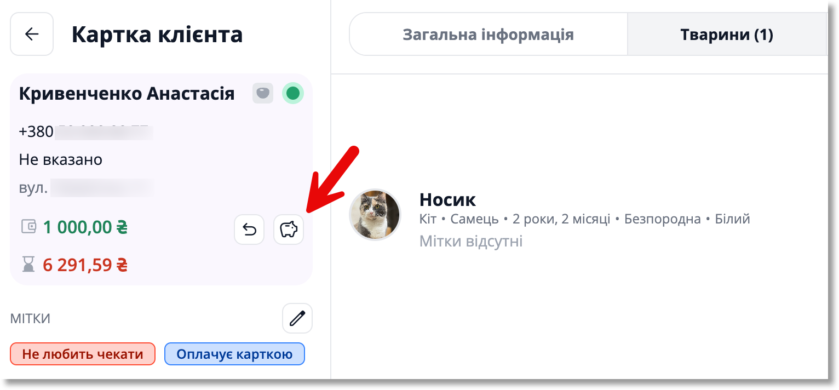
Task: Open the pet named Носик
Action: 447,200
